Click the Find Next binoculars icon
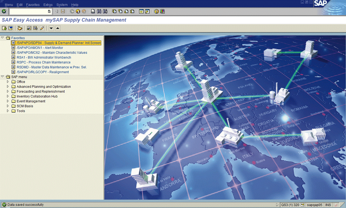Viewport: 346px width, 208px height. pyautogui.click(x=105, y=11)
